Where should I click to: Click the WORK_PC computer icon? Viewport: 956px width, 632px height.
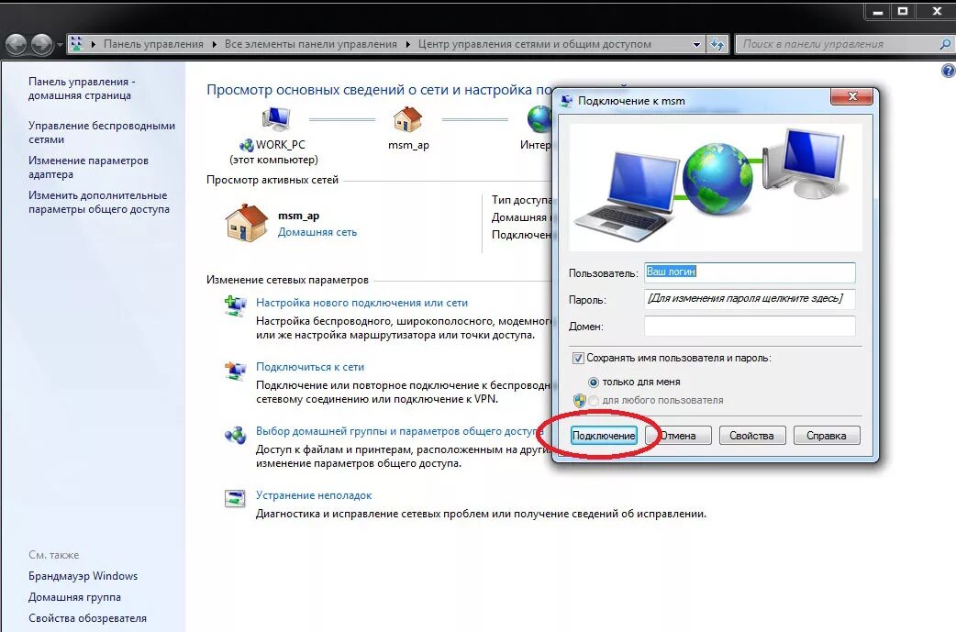click(x=275, y=118)
